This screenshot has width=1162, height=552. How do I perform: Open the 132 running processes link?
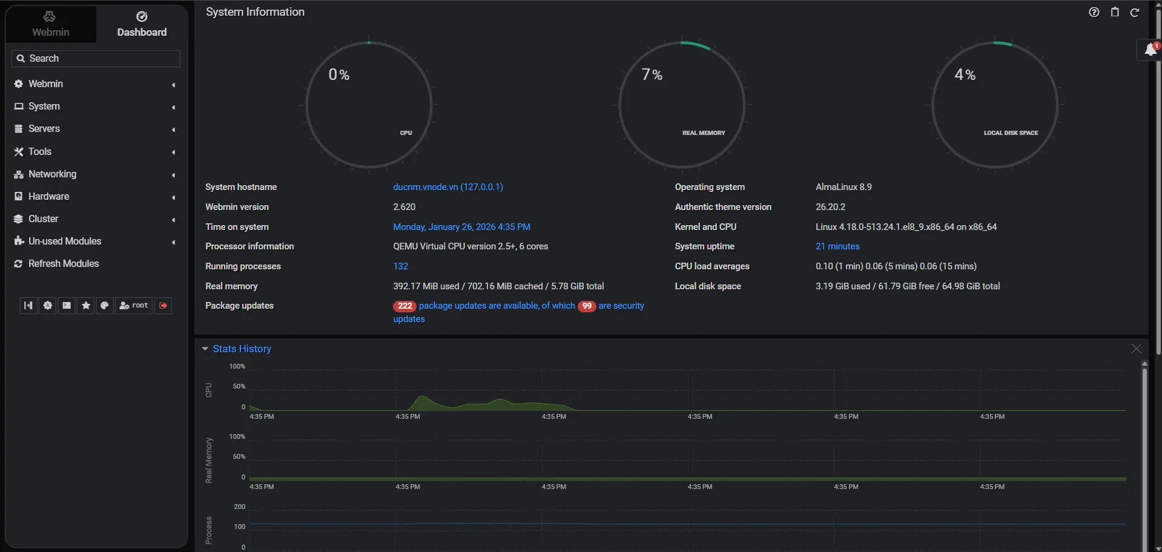pos(401,266)
